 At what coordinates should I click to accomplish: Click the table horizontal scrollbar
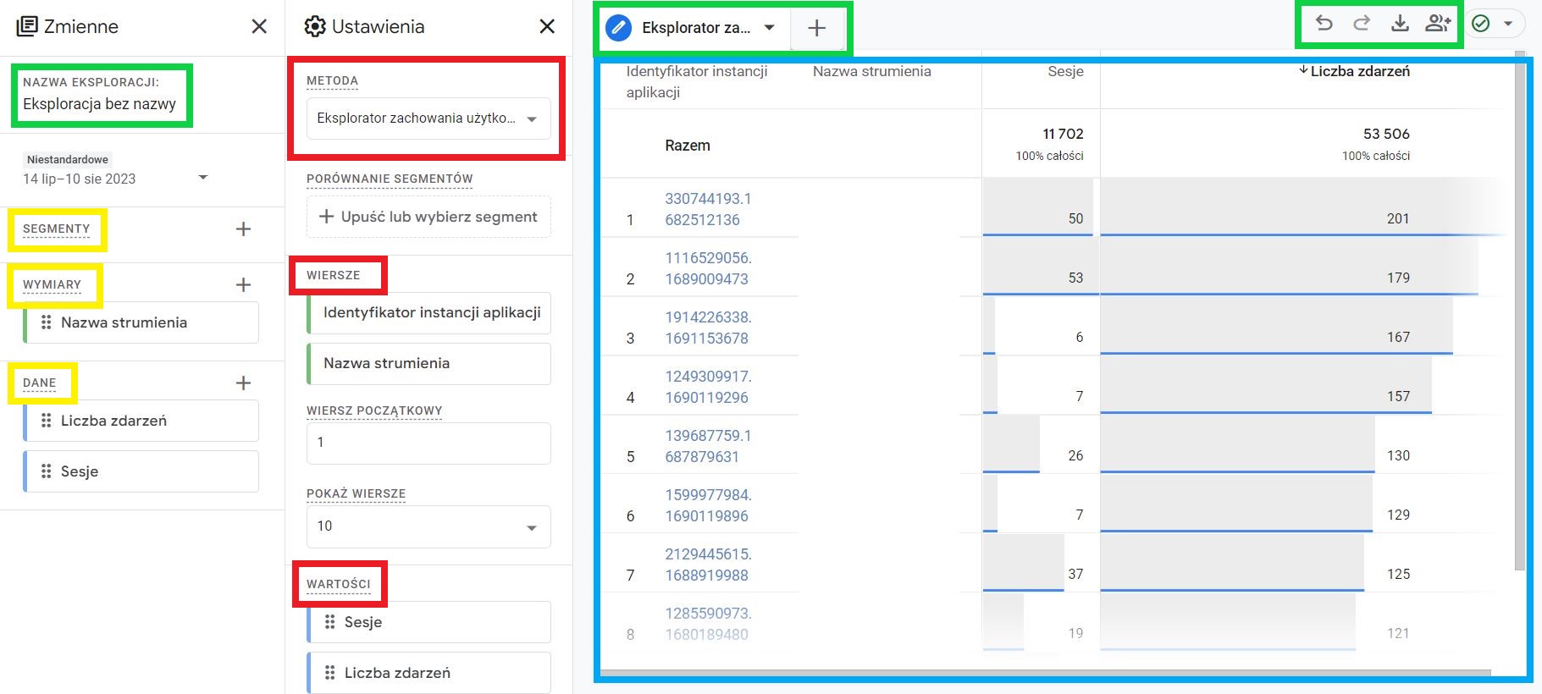1046,674
